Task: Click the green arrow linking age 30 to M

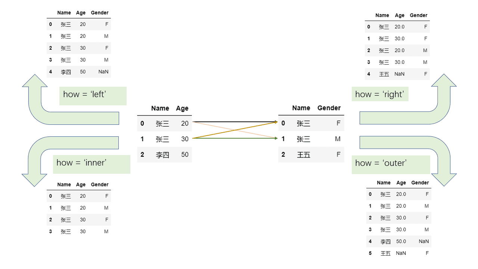Action: (235, 138)
